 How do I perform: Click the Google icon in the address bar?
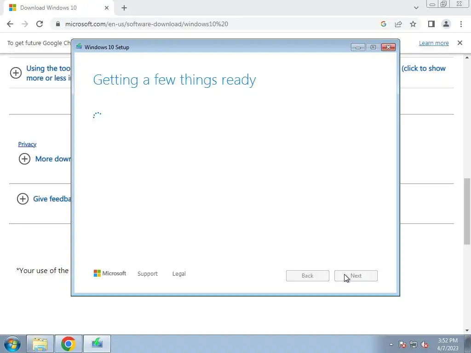pos(384,24)
